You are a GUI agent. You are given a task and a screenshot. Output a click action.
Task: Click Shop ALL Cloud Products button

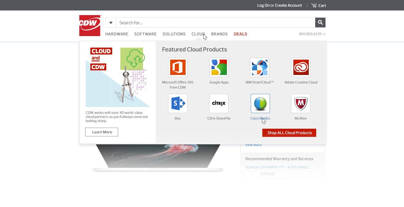(289, 133)
